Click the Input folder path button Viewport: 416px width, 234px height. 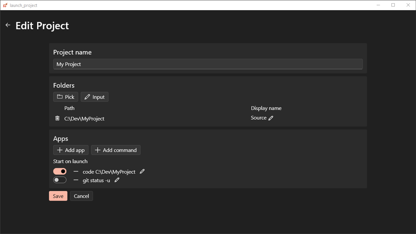[x=94, y=97]
